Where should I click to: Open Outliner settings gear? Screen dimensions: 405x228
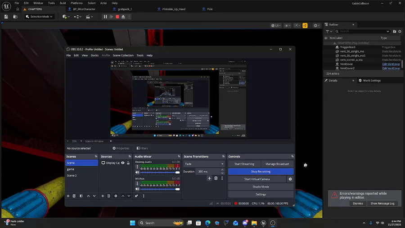pyautogui.click(x=400, y=31)
